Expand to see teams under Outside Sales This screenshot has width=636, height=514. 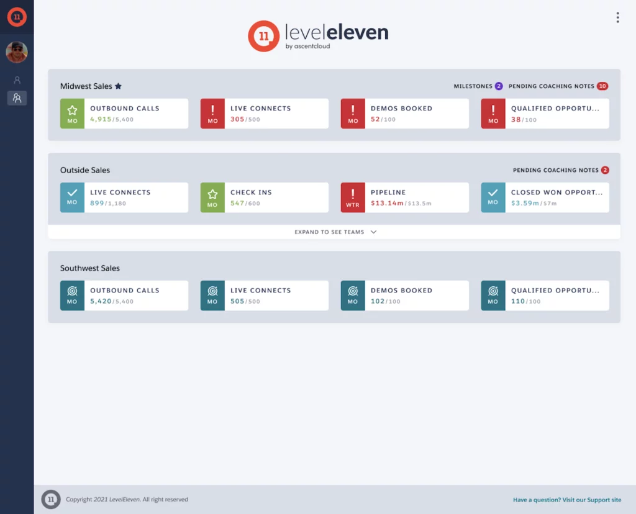[x=334, y=232]
